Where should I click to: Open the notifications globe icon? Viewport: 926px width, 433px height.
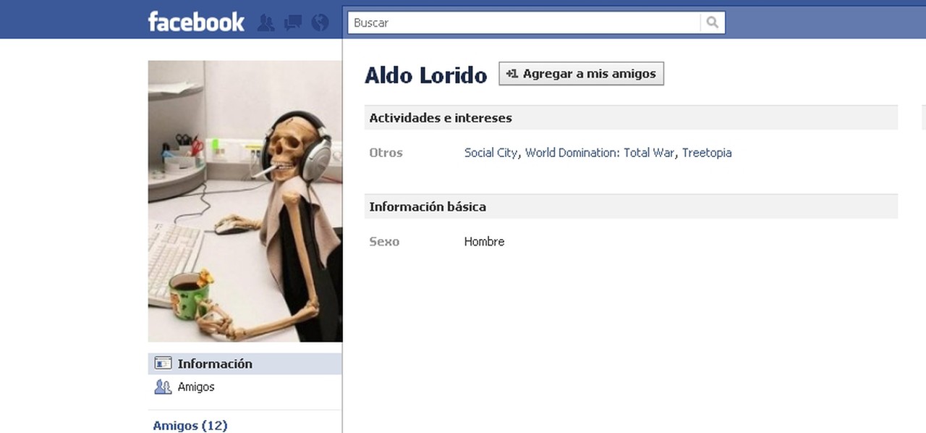click(318, 22)
